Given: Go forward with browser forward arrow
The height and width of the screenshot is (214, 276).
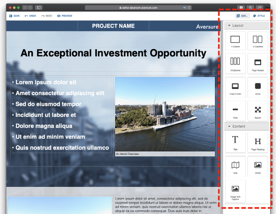Looking at the screenshot, I should [x=30, y=7].
